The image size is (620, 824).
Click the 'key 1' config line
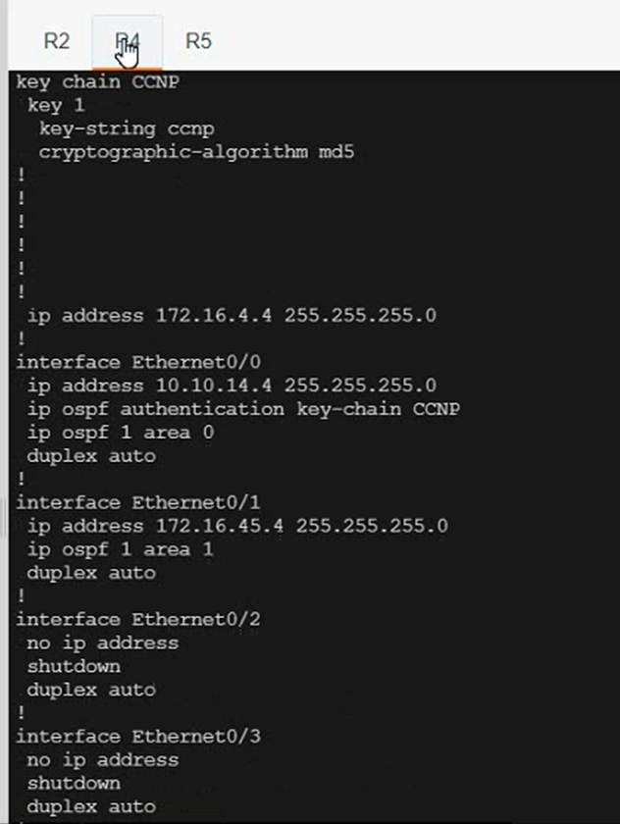coord(57,105)
